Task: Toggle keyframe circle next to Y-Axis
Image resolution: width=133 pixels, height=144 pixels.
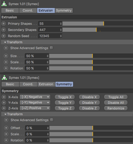Action: [x=4, y=103]
